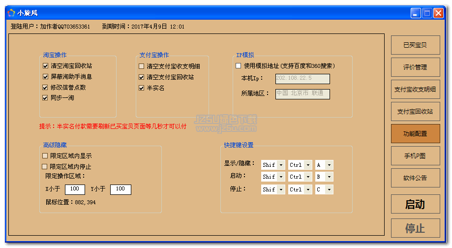Viewport: 452px width, 248px height.
Task: Click the large 停止 stop button
Action: [x=416, y=228]
